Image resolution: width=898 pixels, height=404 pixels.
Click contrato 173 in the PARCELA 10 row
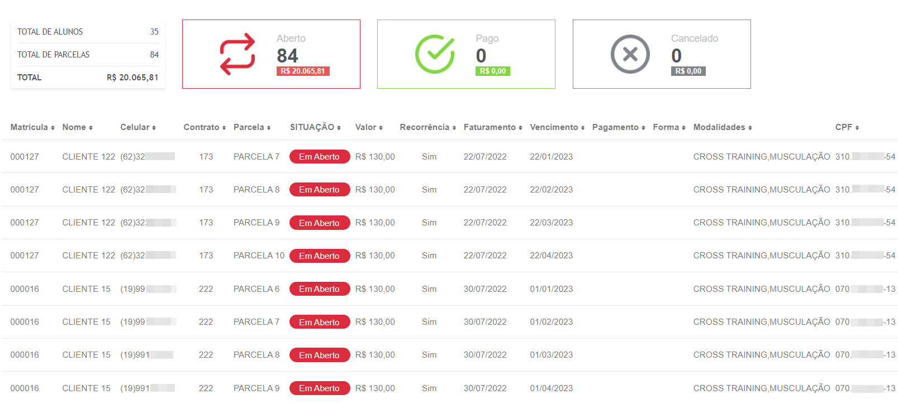click(206, 256)
